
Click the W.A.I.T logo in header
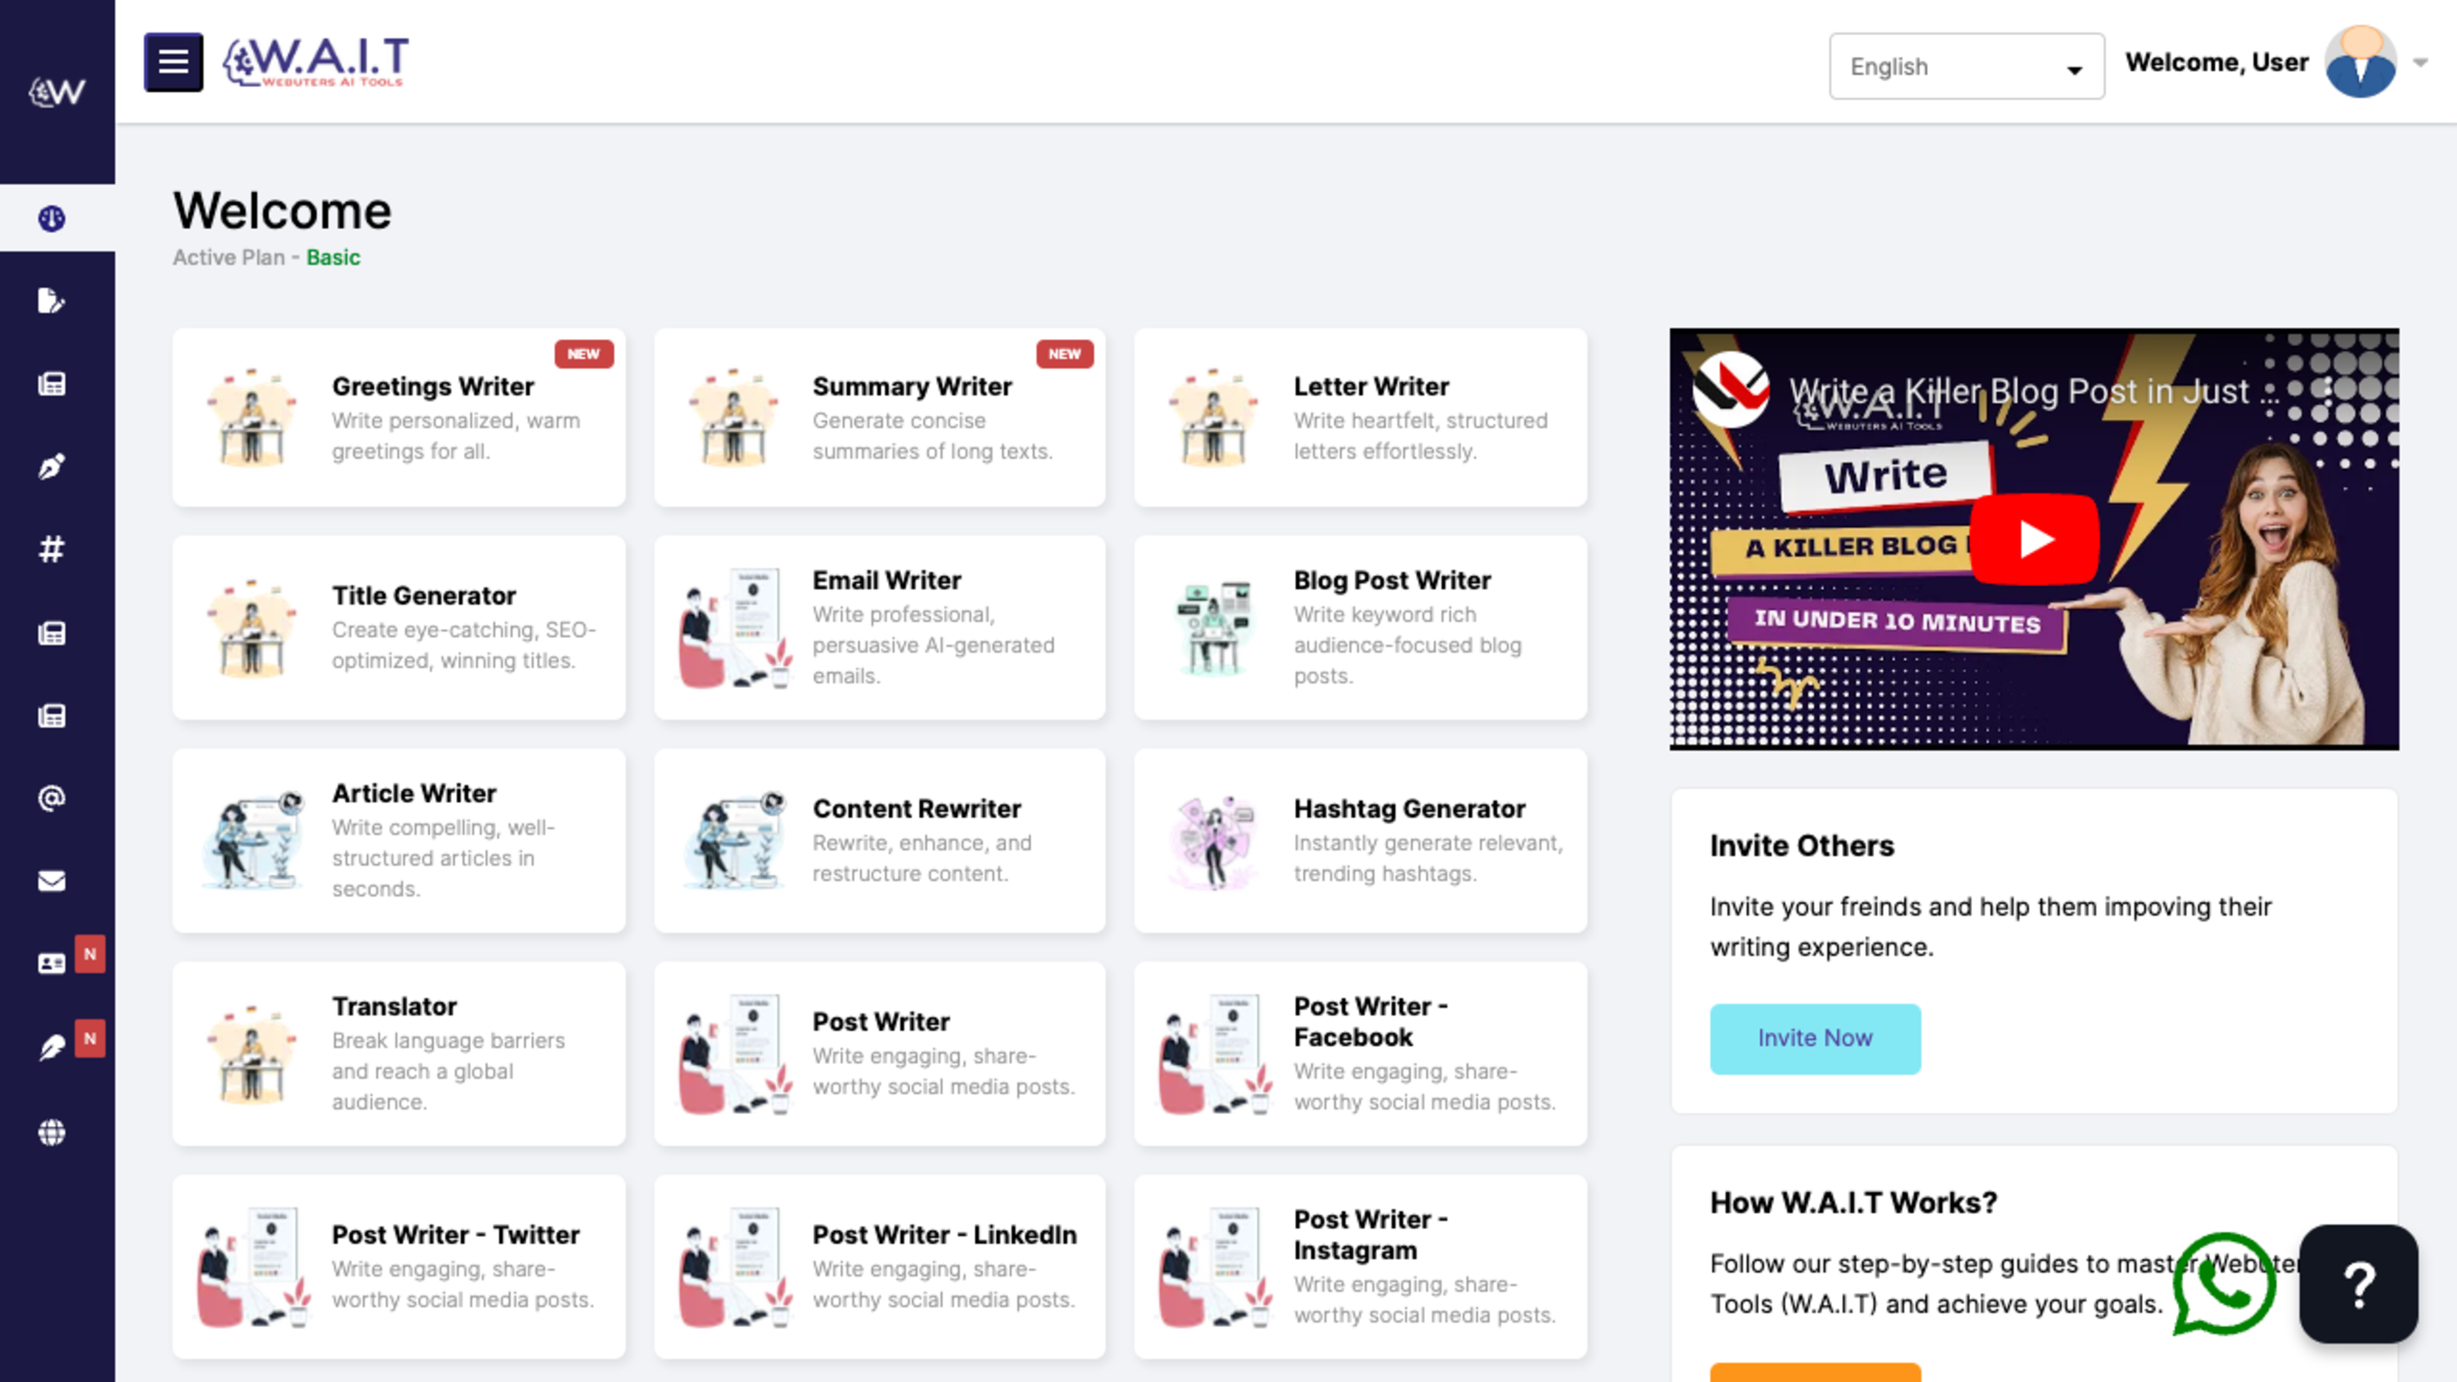pyautogui.click(x=315, y=62)
